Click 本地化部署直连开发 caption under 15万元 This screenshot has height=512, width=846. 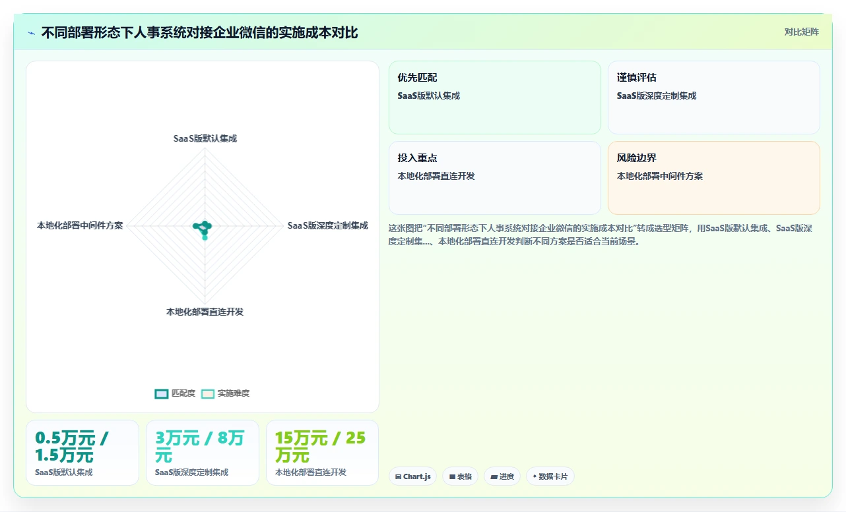[x=311, y=472]
